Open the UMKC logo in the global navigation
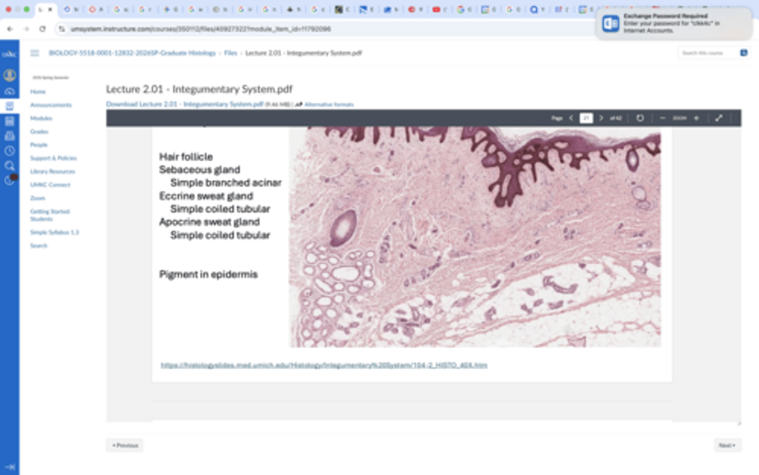This screenshot has width=759, height=475. (x=9, y=54)
